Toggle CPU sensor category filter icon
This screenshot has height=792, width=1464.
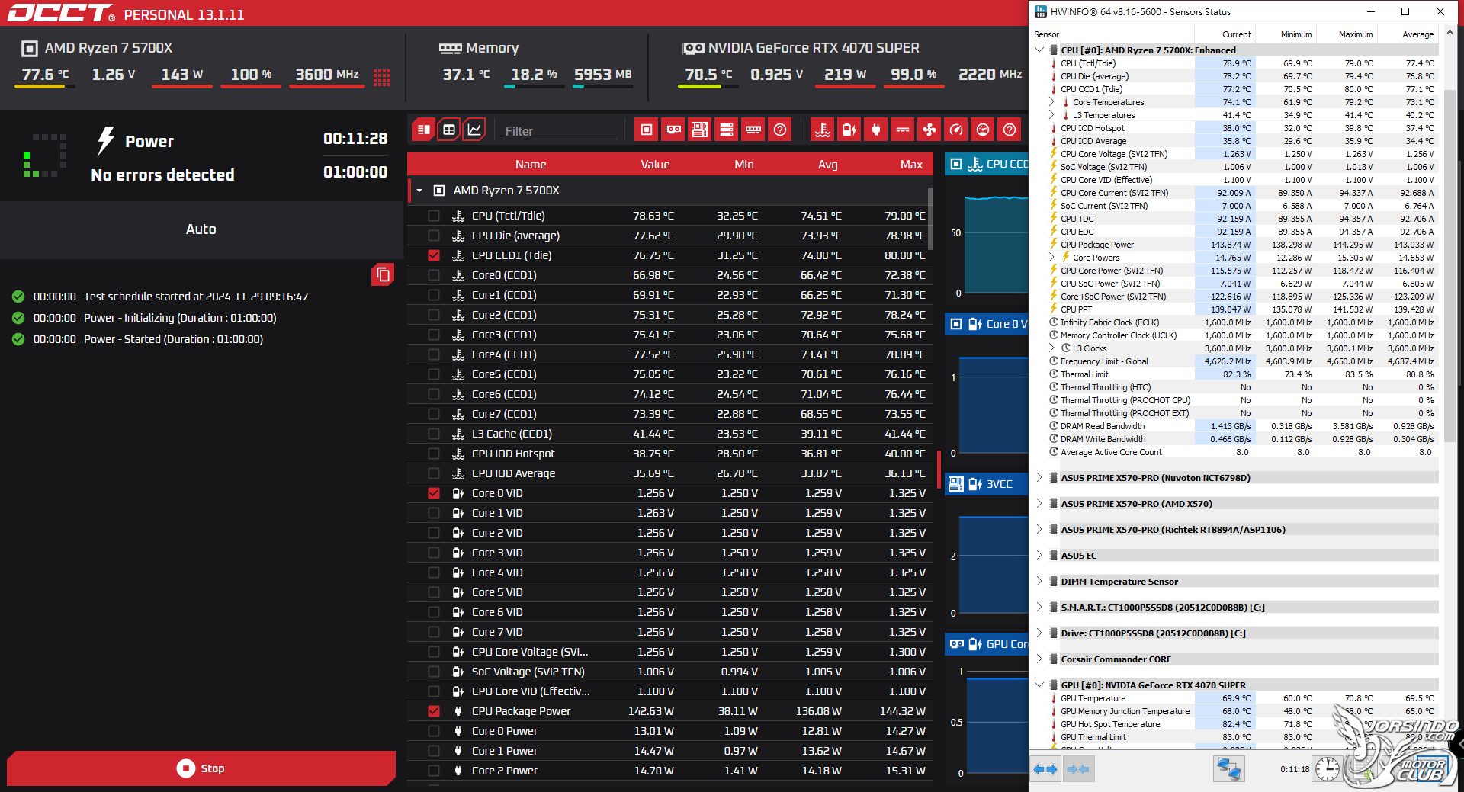point(647,130)
